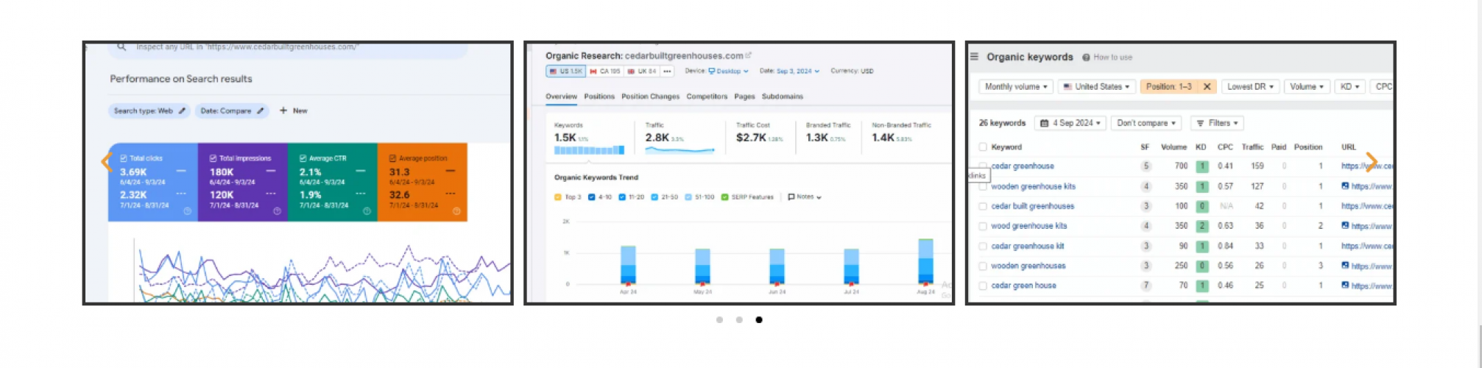Advance the carousel with the right orange arrow

(1372, 162)
